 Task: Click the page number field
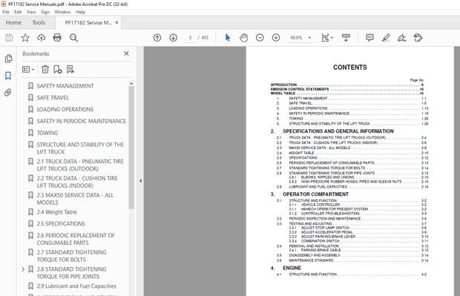[x=190, y=38]
